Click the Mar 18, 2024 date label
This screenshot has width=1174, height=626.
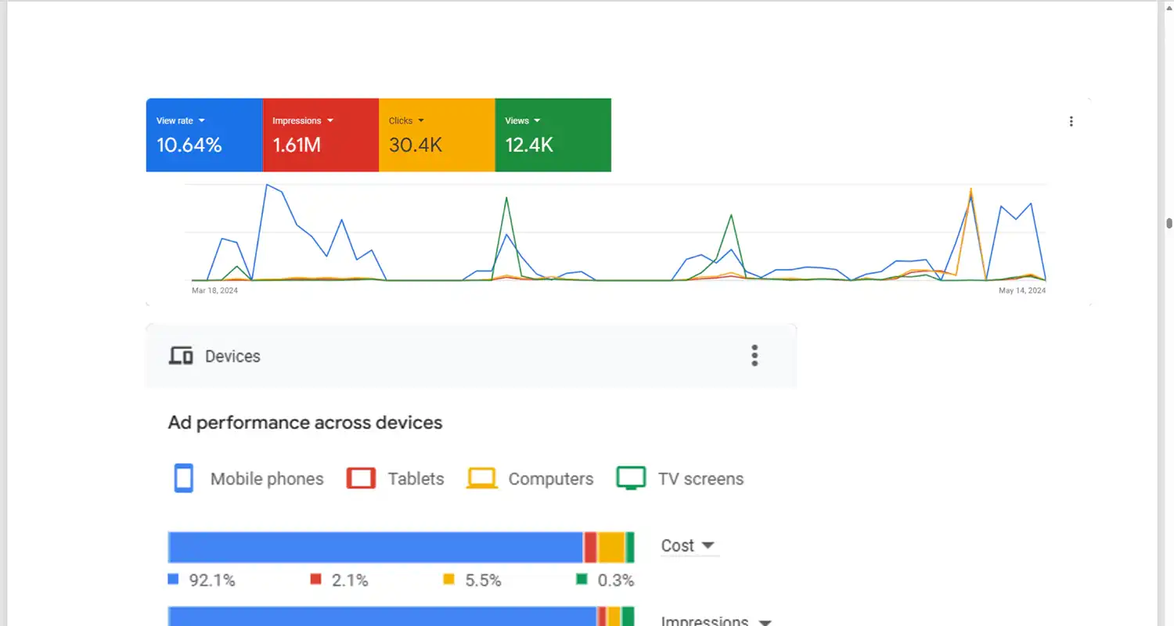coord(215,290)
